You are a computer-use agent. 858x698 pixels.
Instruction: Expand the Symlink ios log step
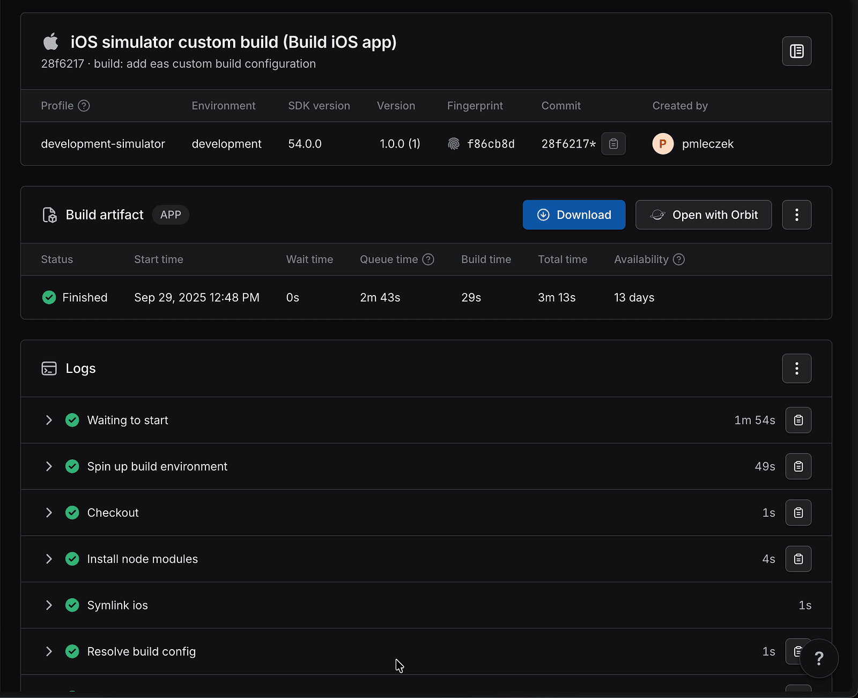pos(49,605)
